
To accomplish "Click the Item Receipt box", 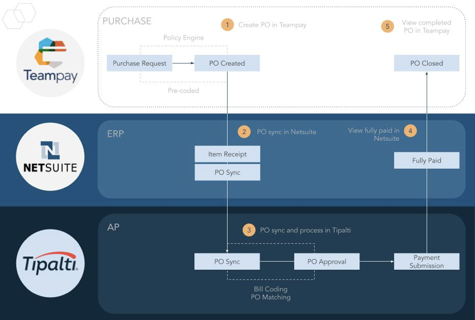I will [x=227, y=154].
